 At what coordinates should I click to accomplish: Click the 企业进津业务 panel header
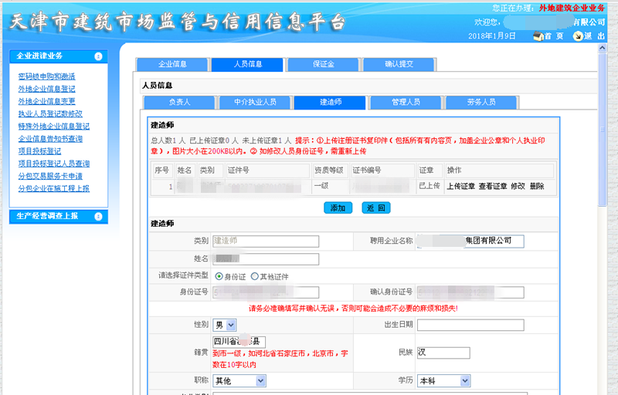click(59, 56)
